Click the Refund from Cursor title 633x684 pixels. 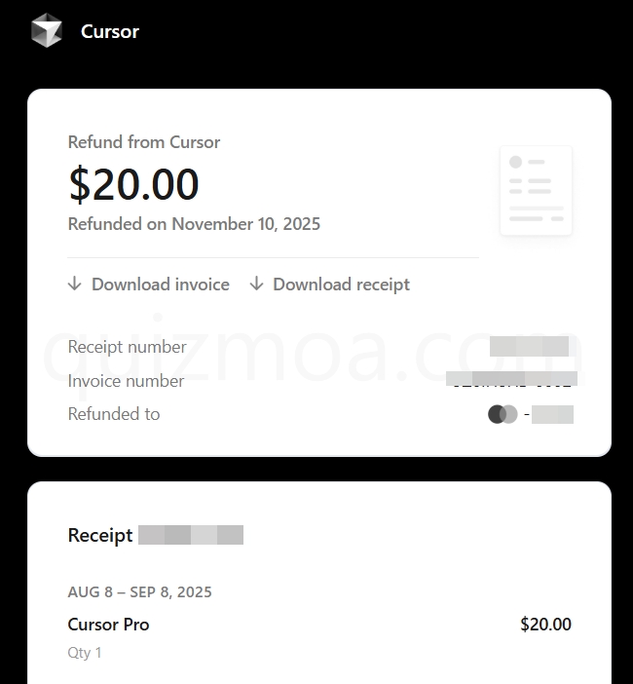[x=144, y=142]
